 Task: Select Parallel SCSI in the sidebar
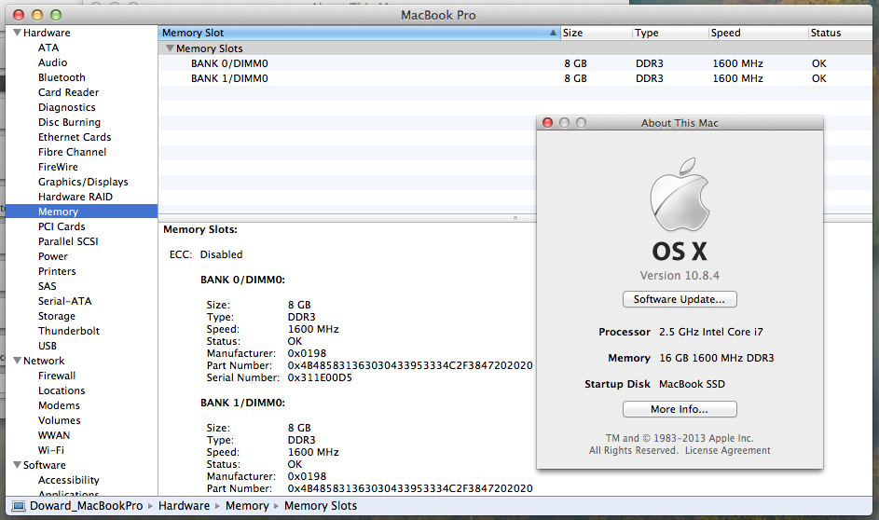(x=68, y=241)
